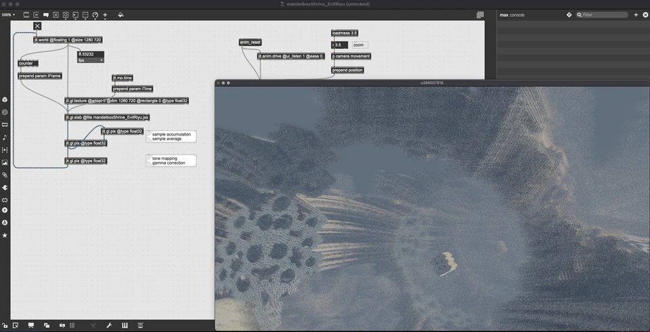Toggle the mute audio icon in the bottom toolbar
The height and width of the screenshot is (332, 650).
point(62,325)
